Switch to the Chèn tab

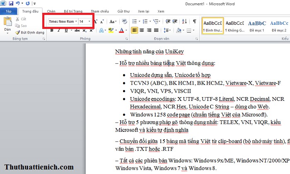click(51, 12)
